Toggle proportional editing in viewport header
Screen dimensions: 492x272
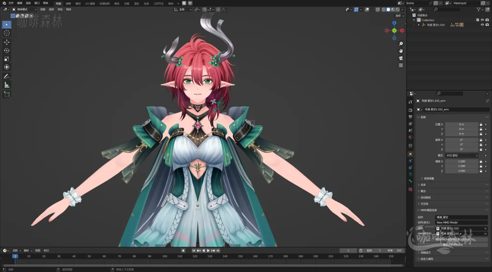(218, 10)
